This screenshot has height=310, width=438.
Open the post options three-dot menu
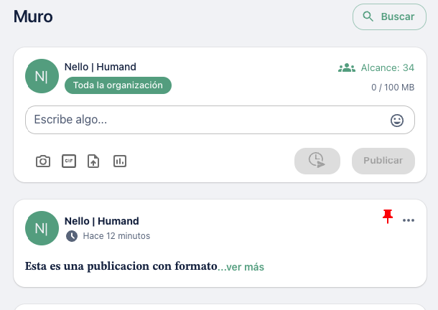coord(409,220)
